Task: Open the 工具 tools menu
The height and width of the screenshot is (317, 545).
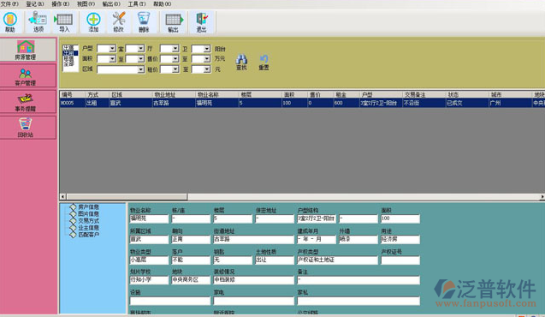Action: 137,3
